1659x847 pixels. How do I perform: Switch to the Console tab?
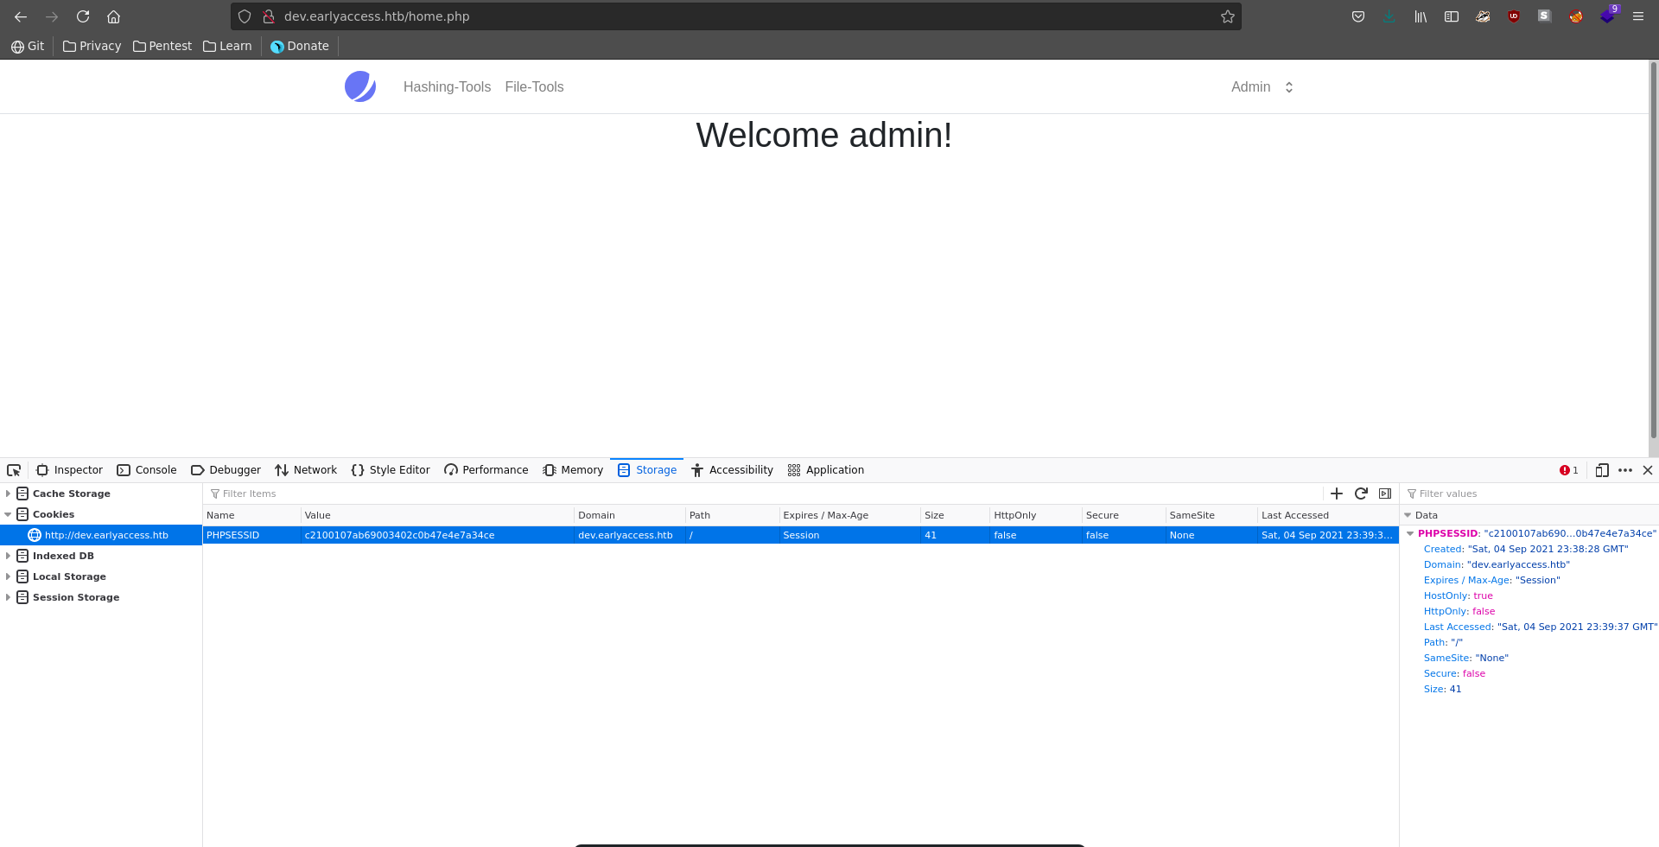tap(147, 470)
